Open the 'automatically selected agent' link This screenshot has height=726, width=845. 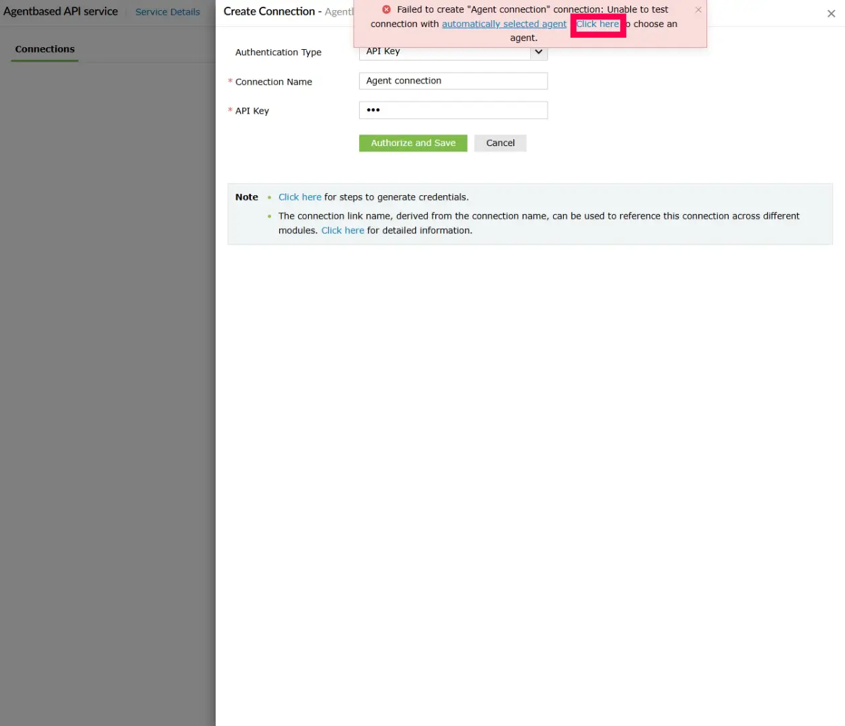click(x=504, y=24)
